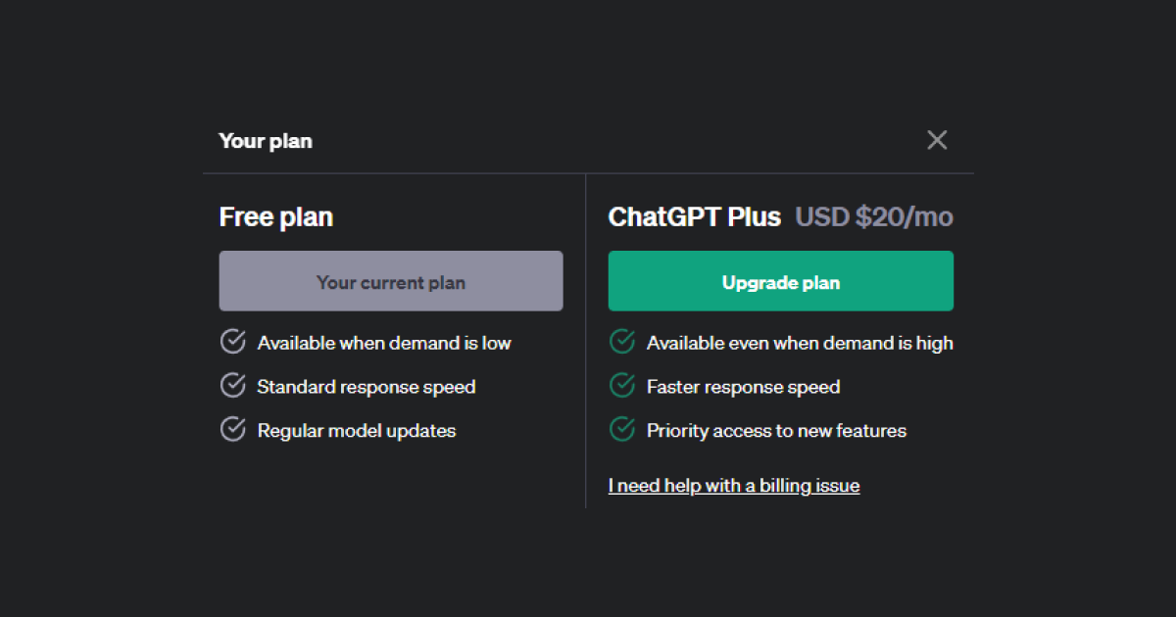Click green checkmark beside Faster response speed
The image size is (1176, 617).
pos(622,386)
